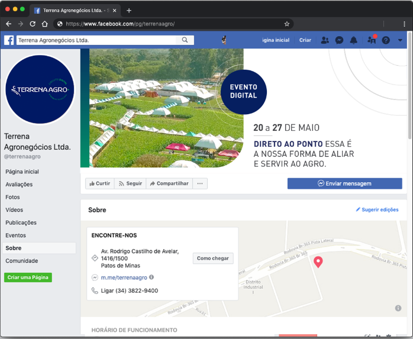Open Fotos in the sidebar
413x339 pixels.
click(x=12, y=197)
